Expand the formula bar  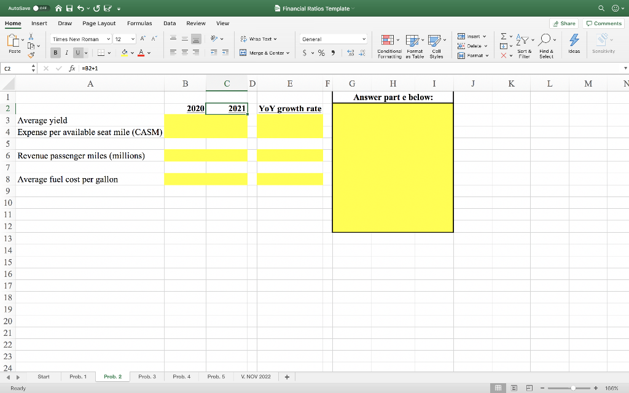pos(625,69)
